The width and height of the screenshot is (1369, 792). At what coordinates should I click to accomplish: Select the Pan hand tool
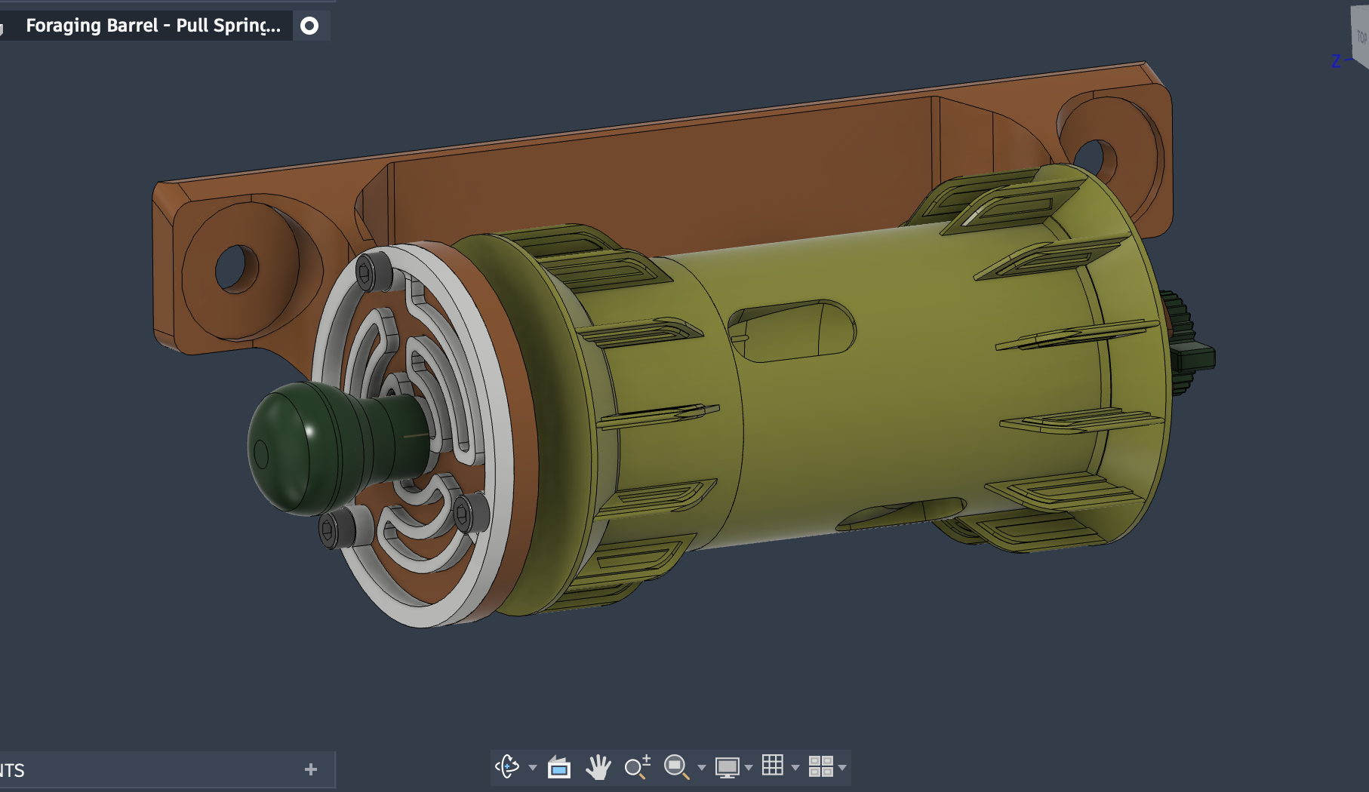[x=598, y=767]
